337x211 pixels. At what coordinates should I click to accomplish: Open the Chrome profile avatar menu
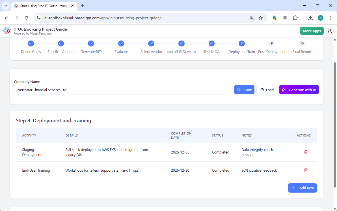pos(320,18)
